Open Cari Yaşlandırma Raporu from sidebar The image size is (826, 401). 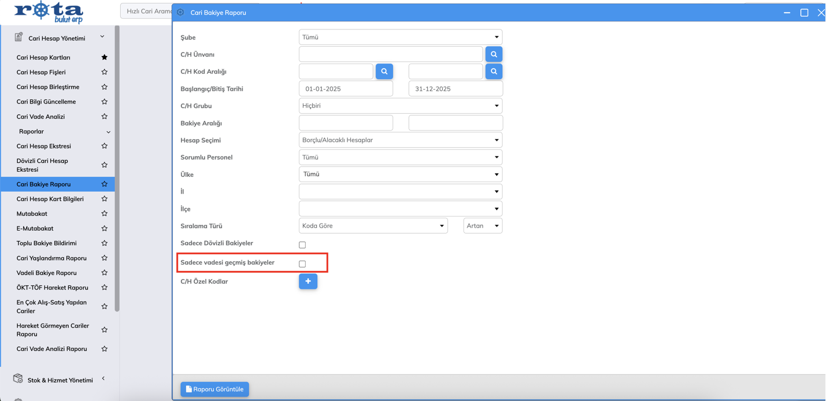point(51,258)
